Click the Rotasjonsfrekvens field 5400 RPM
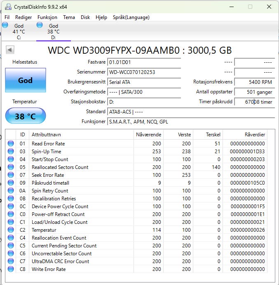This screenshot has height=285, width=279. pyautogui.click(x=255, y=82)
